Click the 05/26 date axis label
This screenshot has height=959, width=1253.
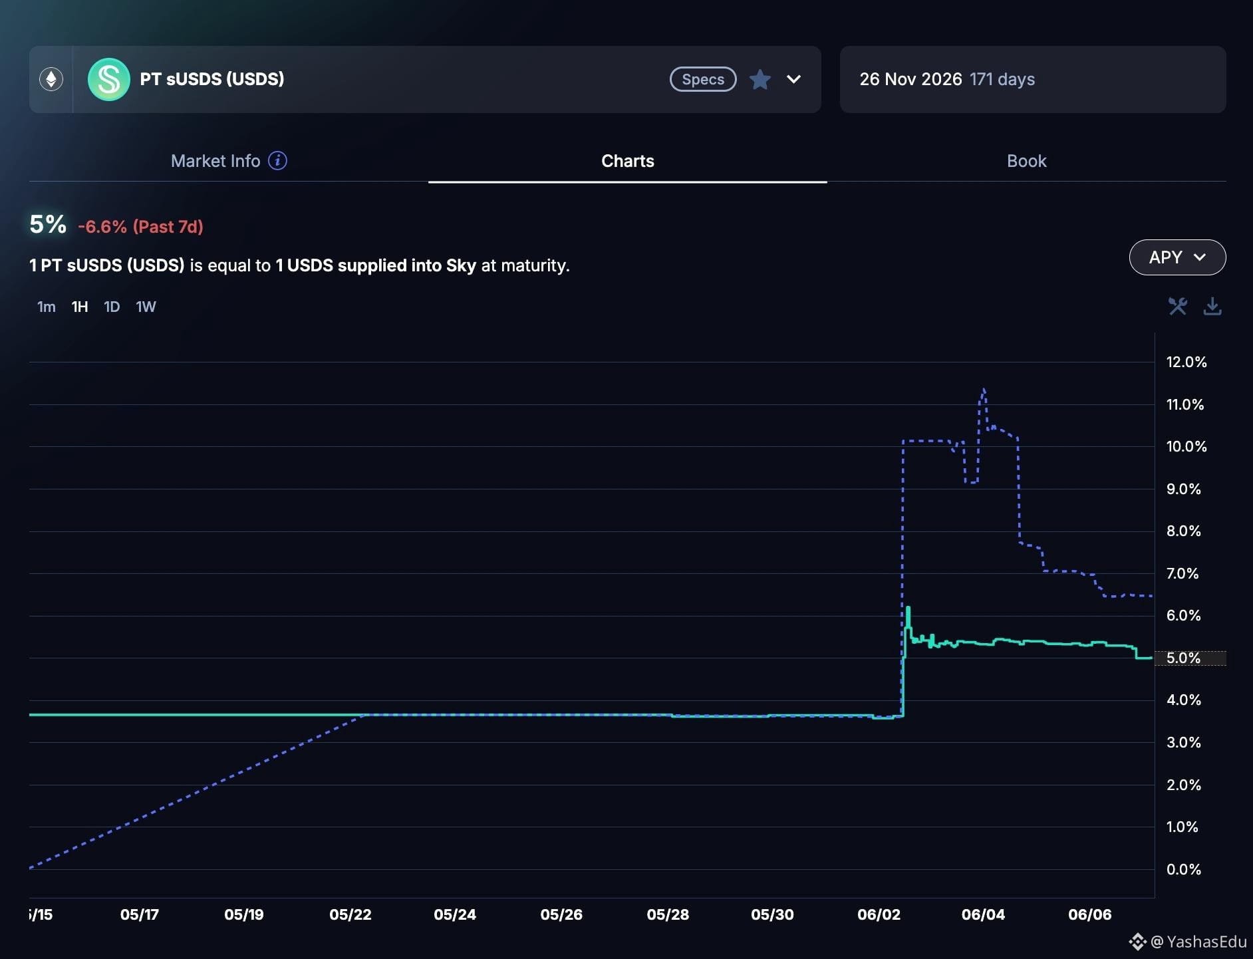pos(561,914)
